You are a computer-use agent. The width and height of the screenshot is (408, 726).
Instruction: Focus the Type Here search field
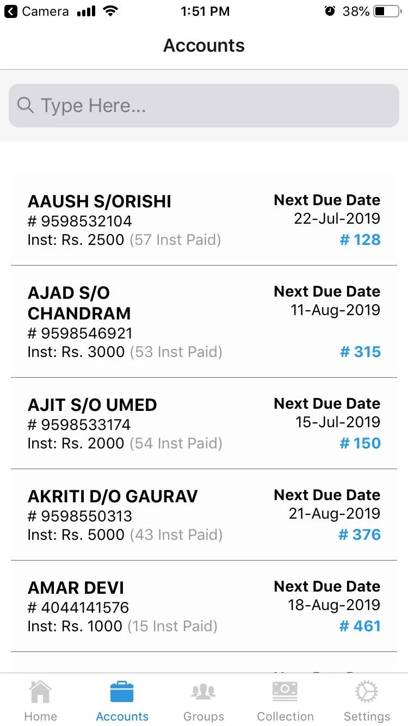204,106
